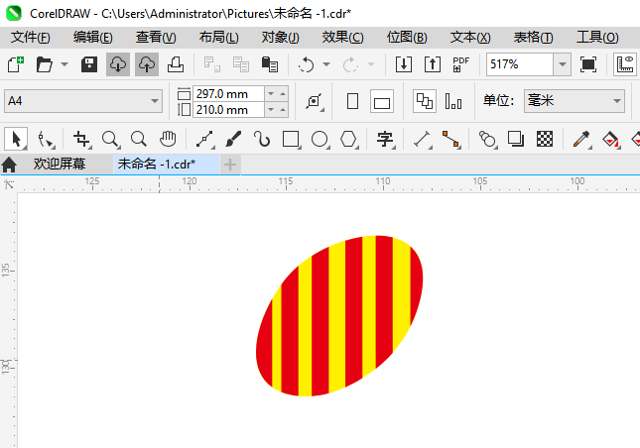
Task: Open the 文件(F) menu
Action: [x=30, y=38]
